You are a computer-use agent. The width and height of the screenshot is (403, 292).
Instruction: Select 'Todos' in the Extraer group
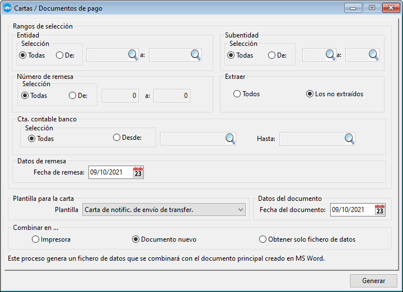click(x=237, y=94)
